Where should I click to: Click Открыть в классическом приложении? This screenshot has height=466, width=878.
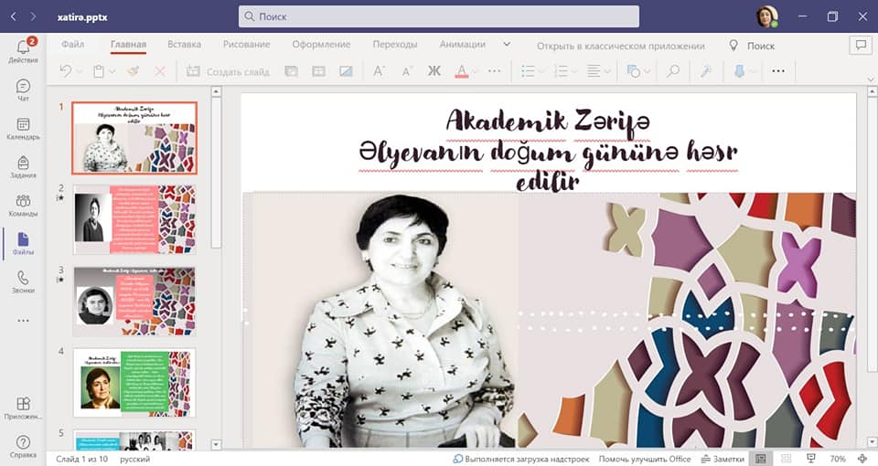tap(621, 46)
